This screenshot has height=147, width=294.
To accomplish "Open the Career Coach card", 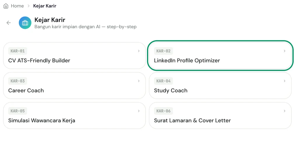I will (x=74, y=86).
